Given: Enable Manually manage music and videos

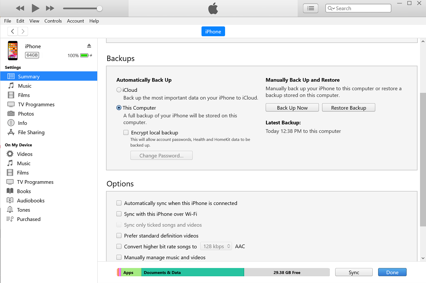Looking at the screenshot, I should (119, 257).
